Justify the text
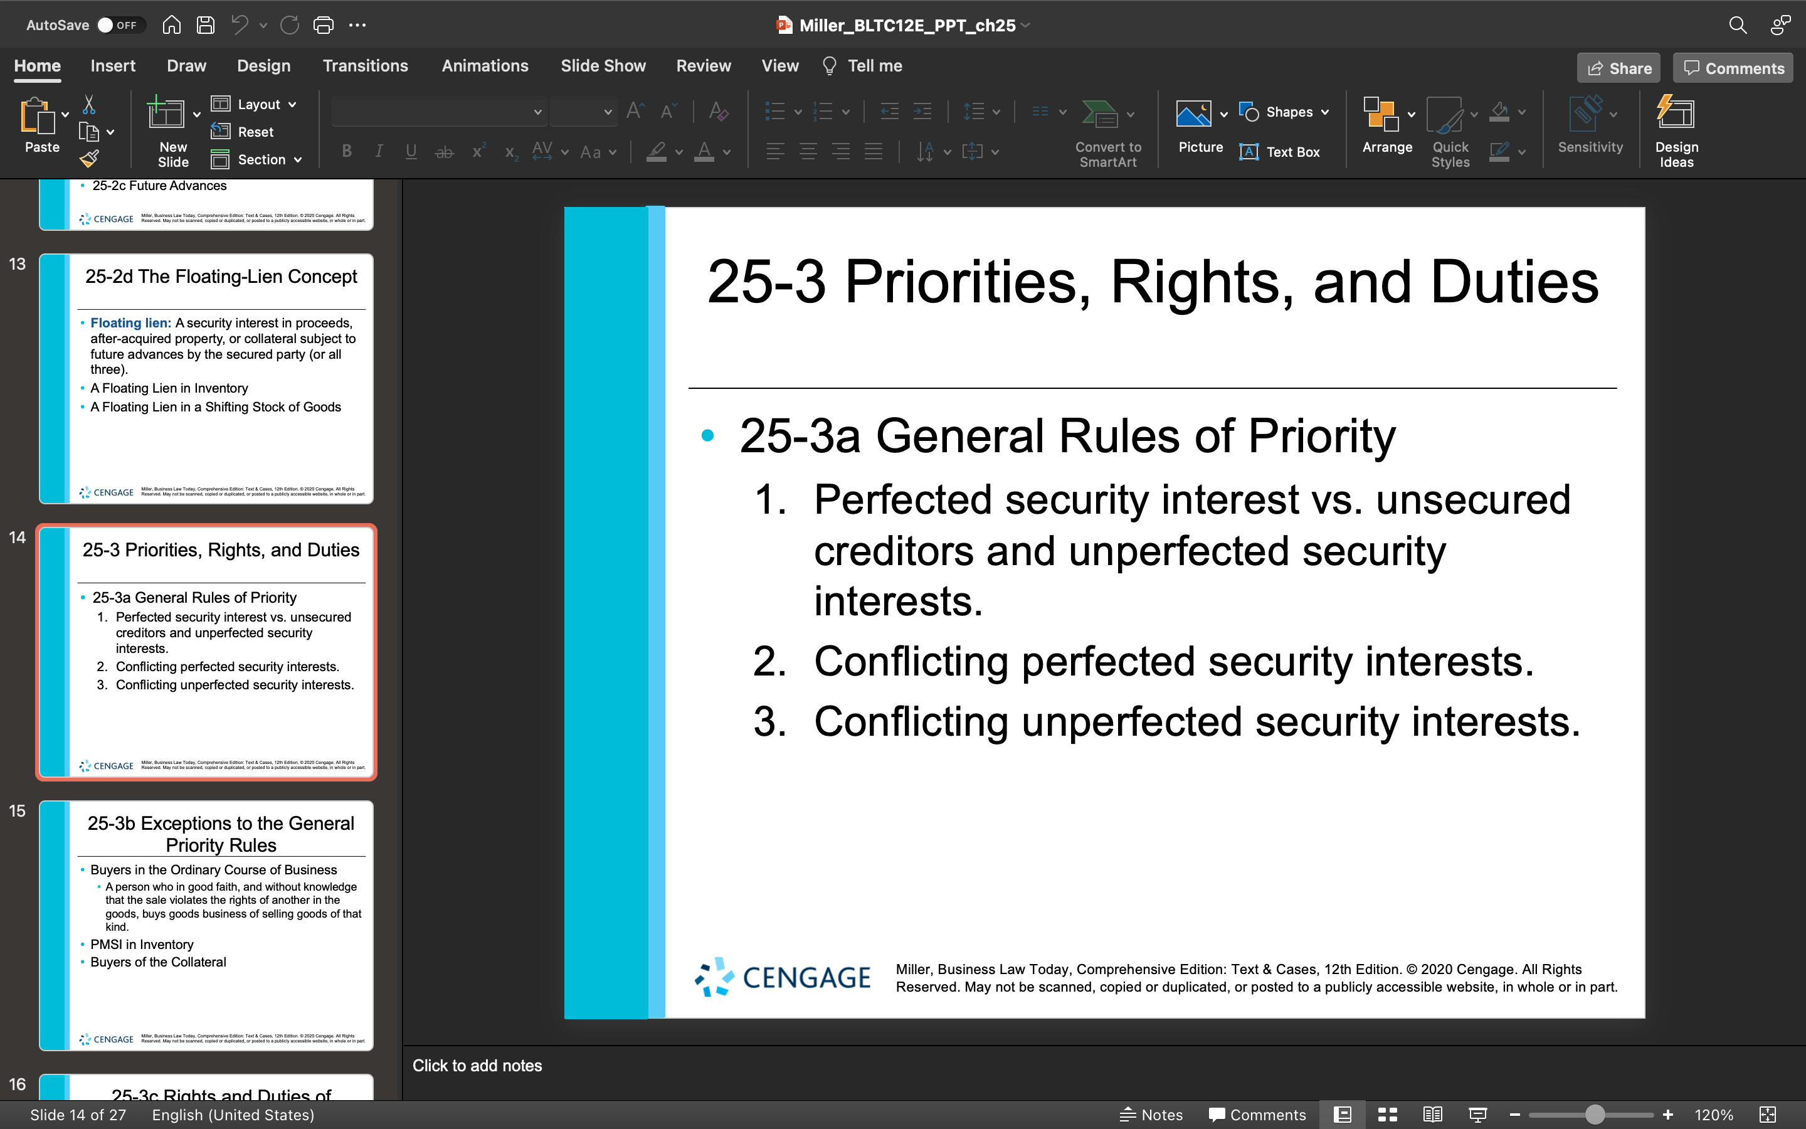 (873, 152)
